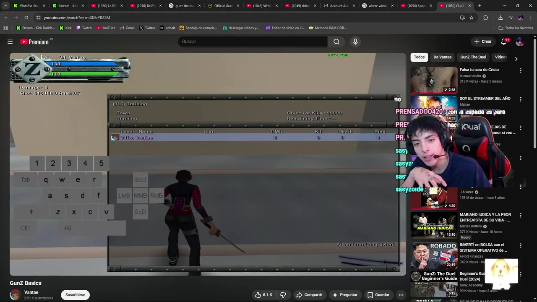Save the video with Guardar
This screenshot has width=537, height=302.
click(x=378, y=295)
